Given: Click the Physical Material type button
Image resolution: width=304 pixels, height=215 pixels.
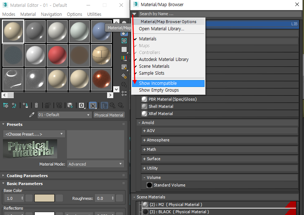Looking at the screenshot, I should pos(109,115).
